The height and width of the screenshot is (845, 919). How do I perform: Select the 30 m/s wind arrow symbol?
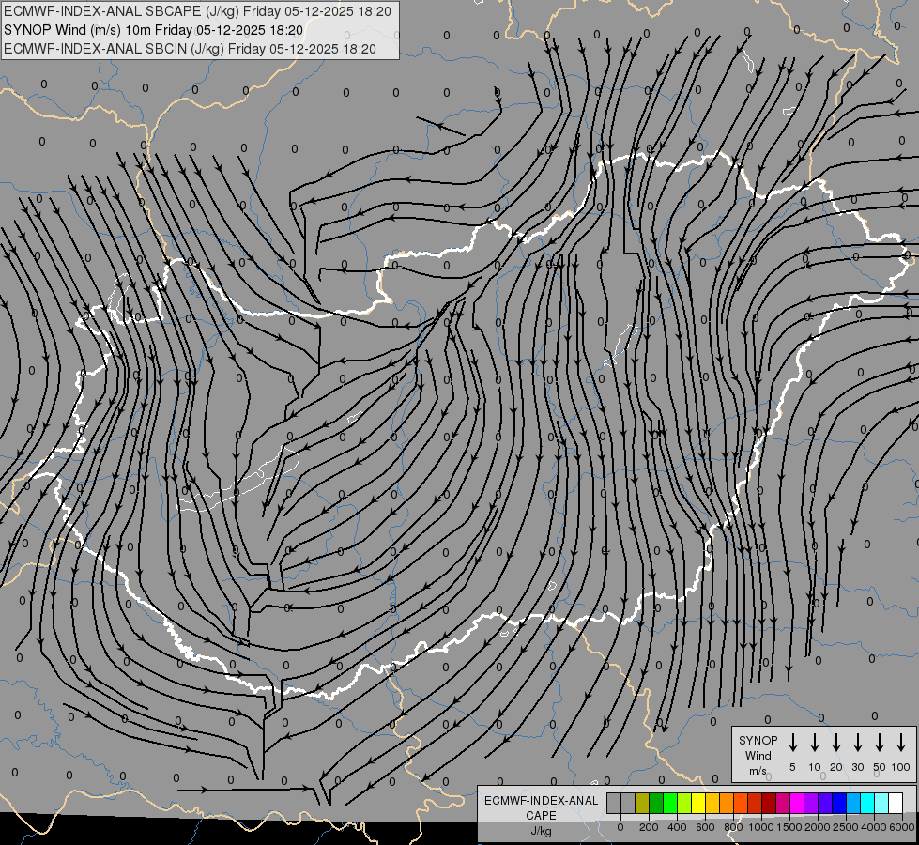coord(857,742)
